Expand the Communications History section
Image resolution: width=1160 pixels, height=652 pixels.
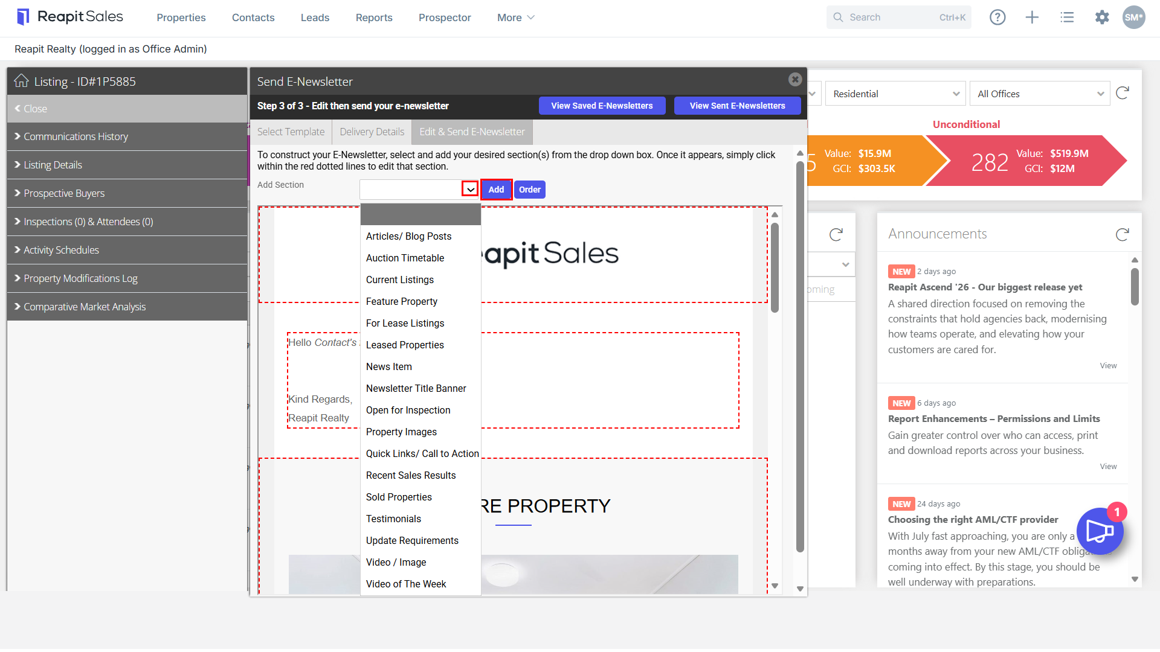[127, 136]
